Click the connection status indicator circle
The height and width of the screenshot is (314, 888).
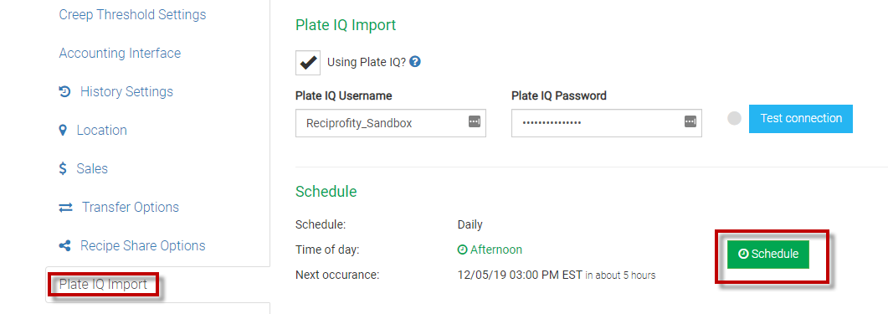(x=734, y=118)
